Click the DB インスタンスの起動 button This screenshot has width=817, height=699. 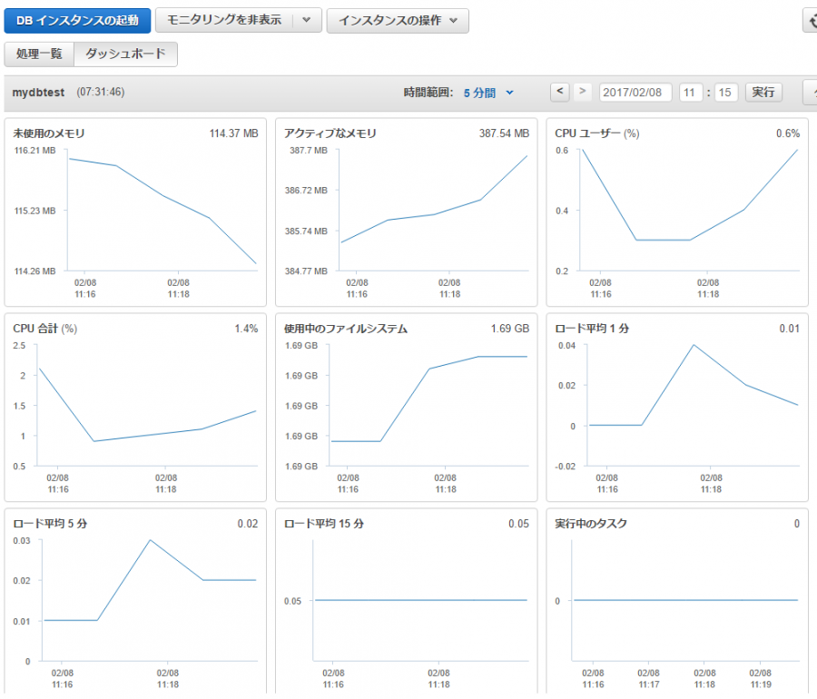(x=77, y=21)
